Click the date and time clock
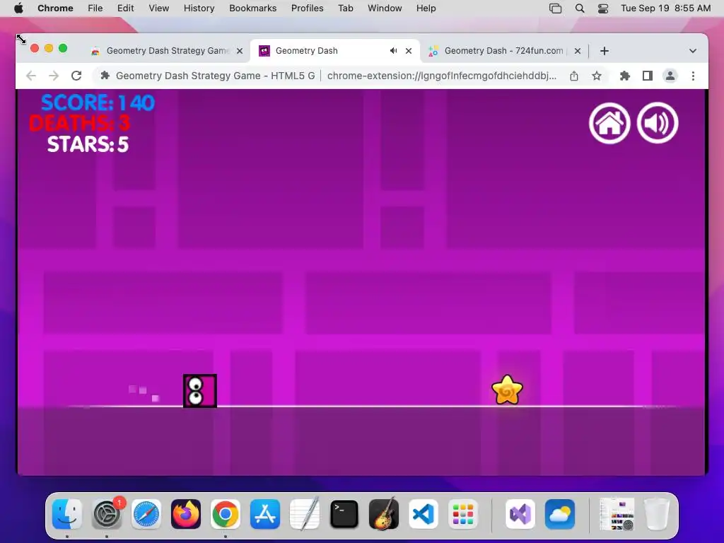Image resolution: width=724 pixels, height=543 pixels. click(x=665, y=8)
